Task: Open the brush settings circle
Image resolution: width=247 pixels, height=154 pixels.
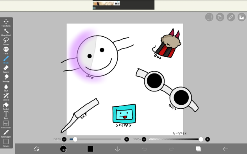Action: [x=63, y=149]
